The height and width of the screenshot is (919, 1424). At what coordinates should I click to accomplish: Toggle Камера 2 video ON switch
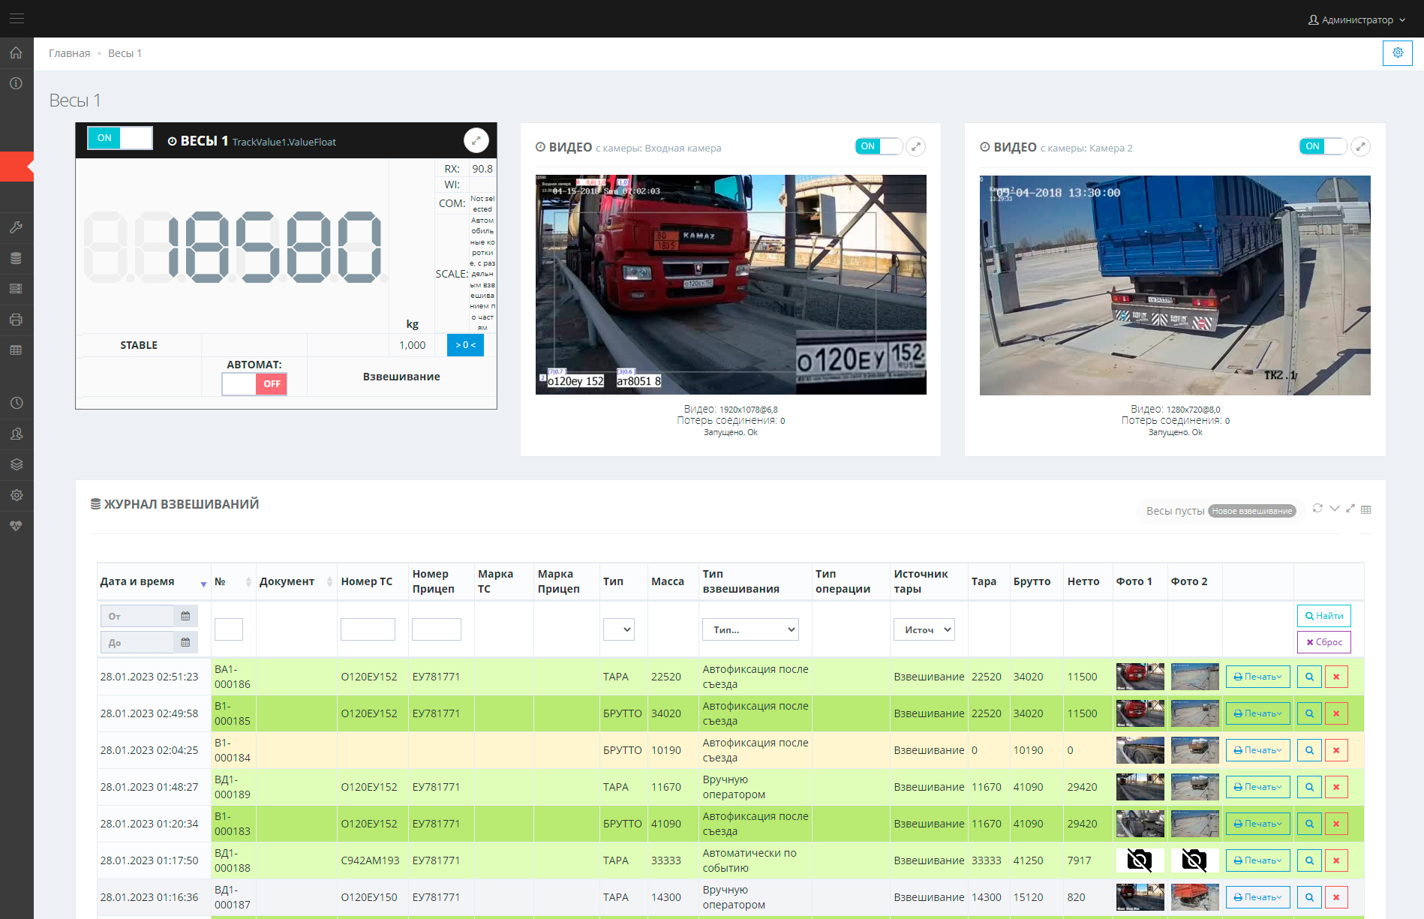point(1323,146)
